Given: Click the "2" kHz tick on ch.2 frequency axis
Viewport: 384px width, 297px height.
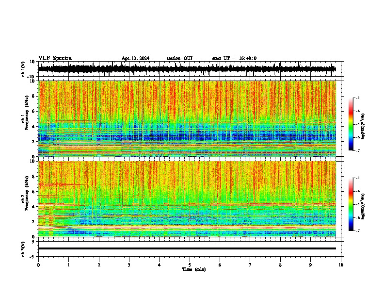Looking at the screenshot, I should pos(34,222).
